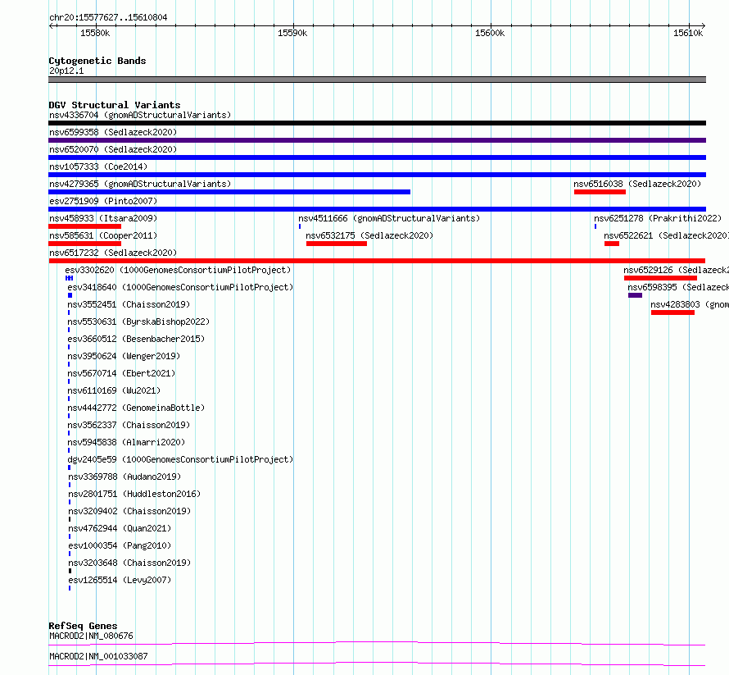Click nsv4442772 GenomeinaBottle label

pos(136,408)
